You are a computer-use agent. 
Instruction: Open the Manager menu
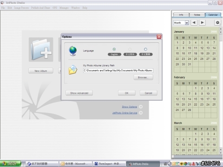point(64,8)
